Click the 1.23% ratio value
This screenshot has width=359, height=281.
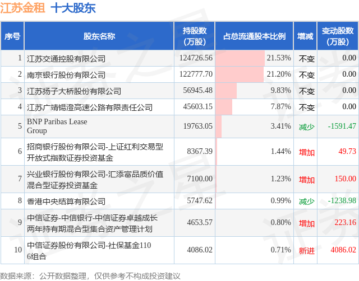(x=280, y=179)
